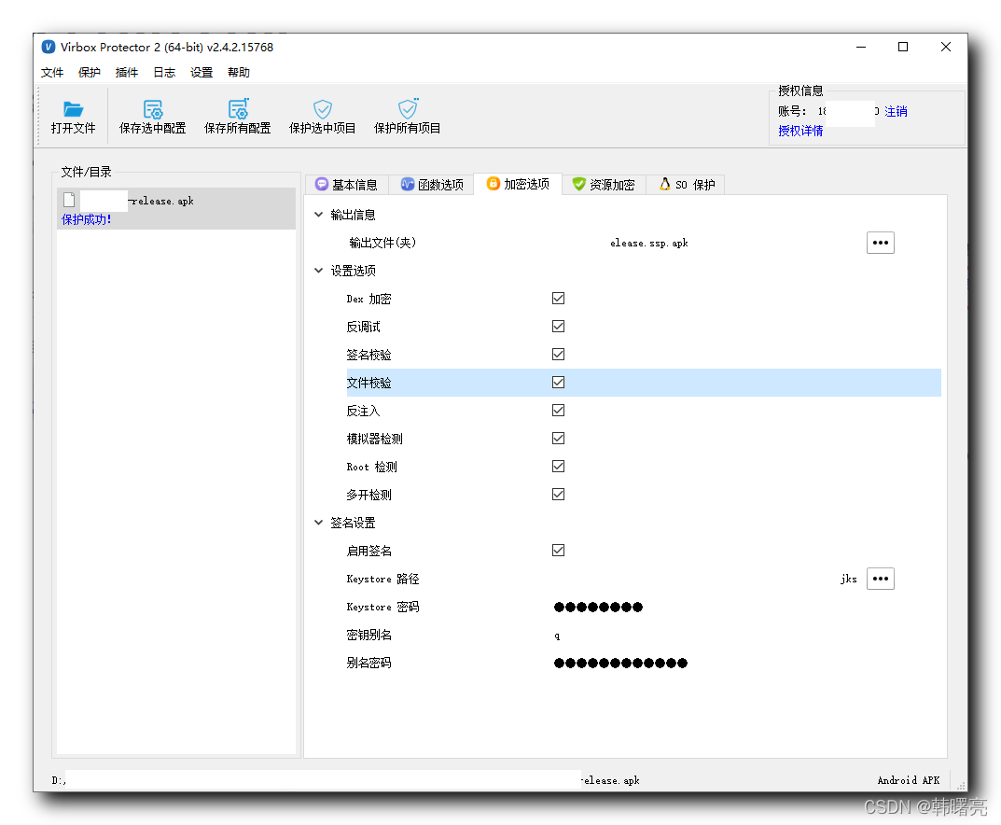Image resolution: width=1001 pixels, height=825 pixels.
Task: Switch to the SO 保护 tab
Action: (686, 185)
